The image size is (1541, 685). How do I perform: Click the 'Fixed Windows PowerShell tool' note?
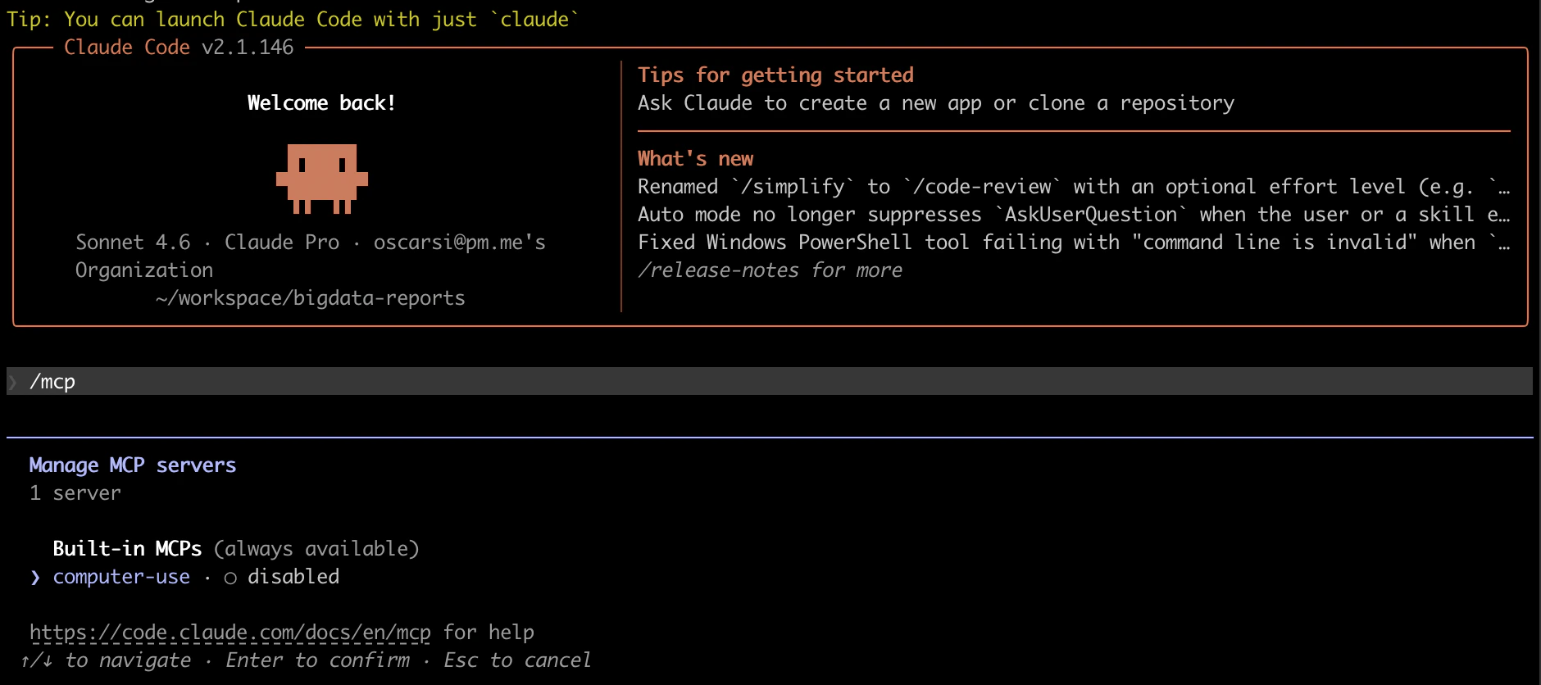[1074, 243]
